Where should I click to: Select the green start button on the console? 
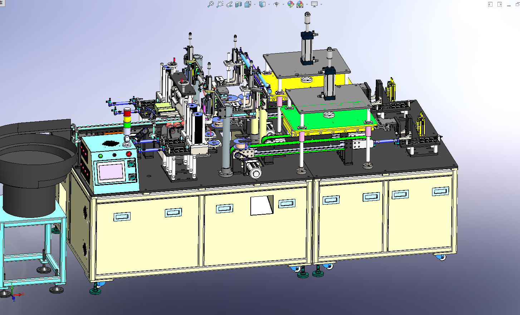[100, 156]
